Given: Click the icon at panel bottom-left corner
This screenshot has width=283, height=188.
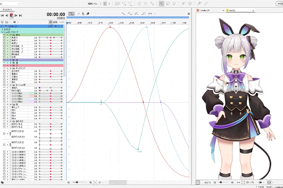Looking at the screenshot, I should pos(2,183).
